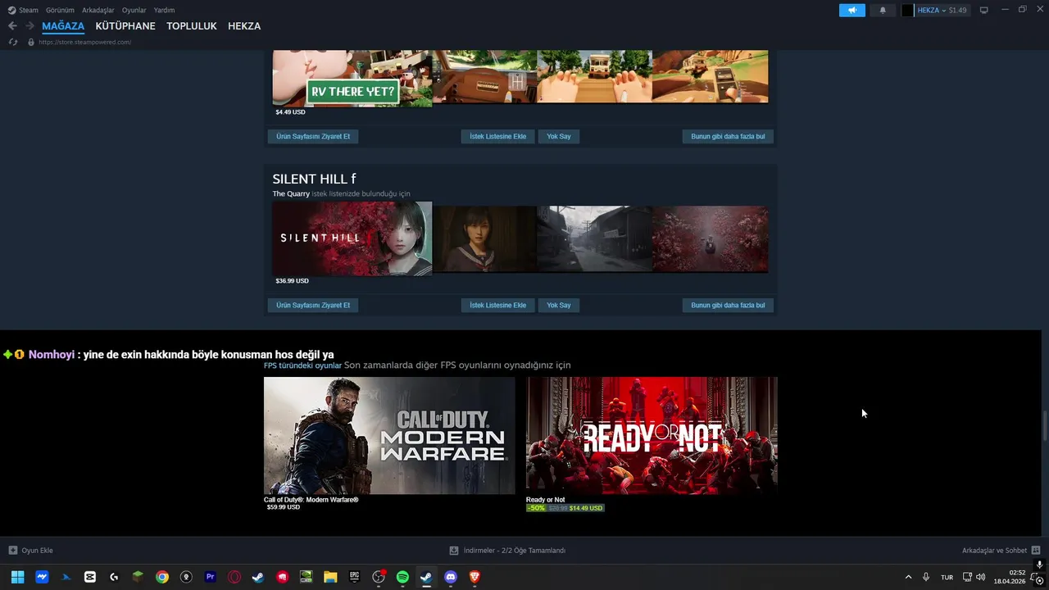Open the HEKZA profile tab
1049x590 pixels.
pyautogui.click(x=244, y=26)
